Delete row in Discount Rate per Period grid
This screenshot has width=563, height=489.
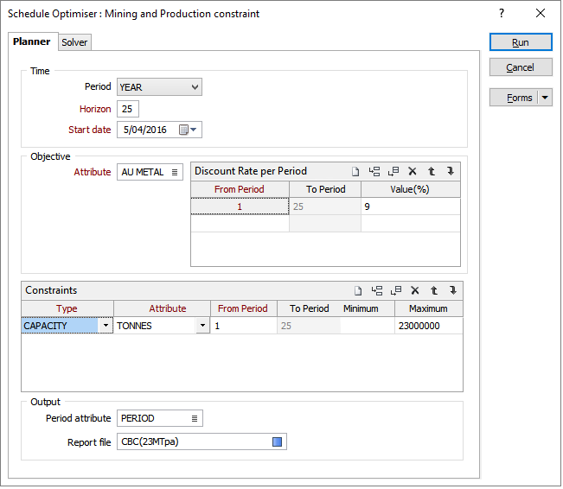point(413,171)
